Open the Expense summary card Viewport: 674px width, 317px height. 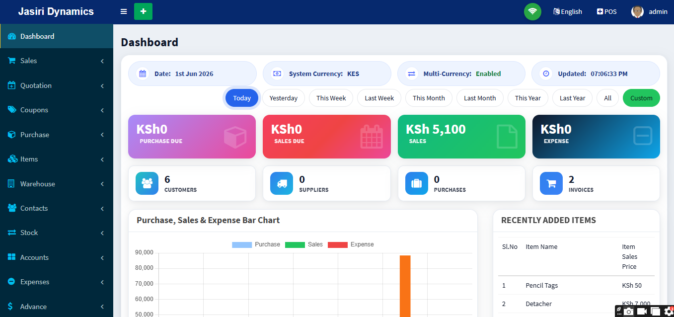[596, 137]
